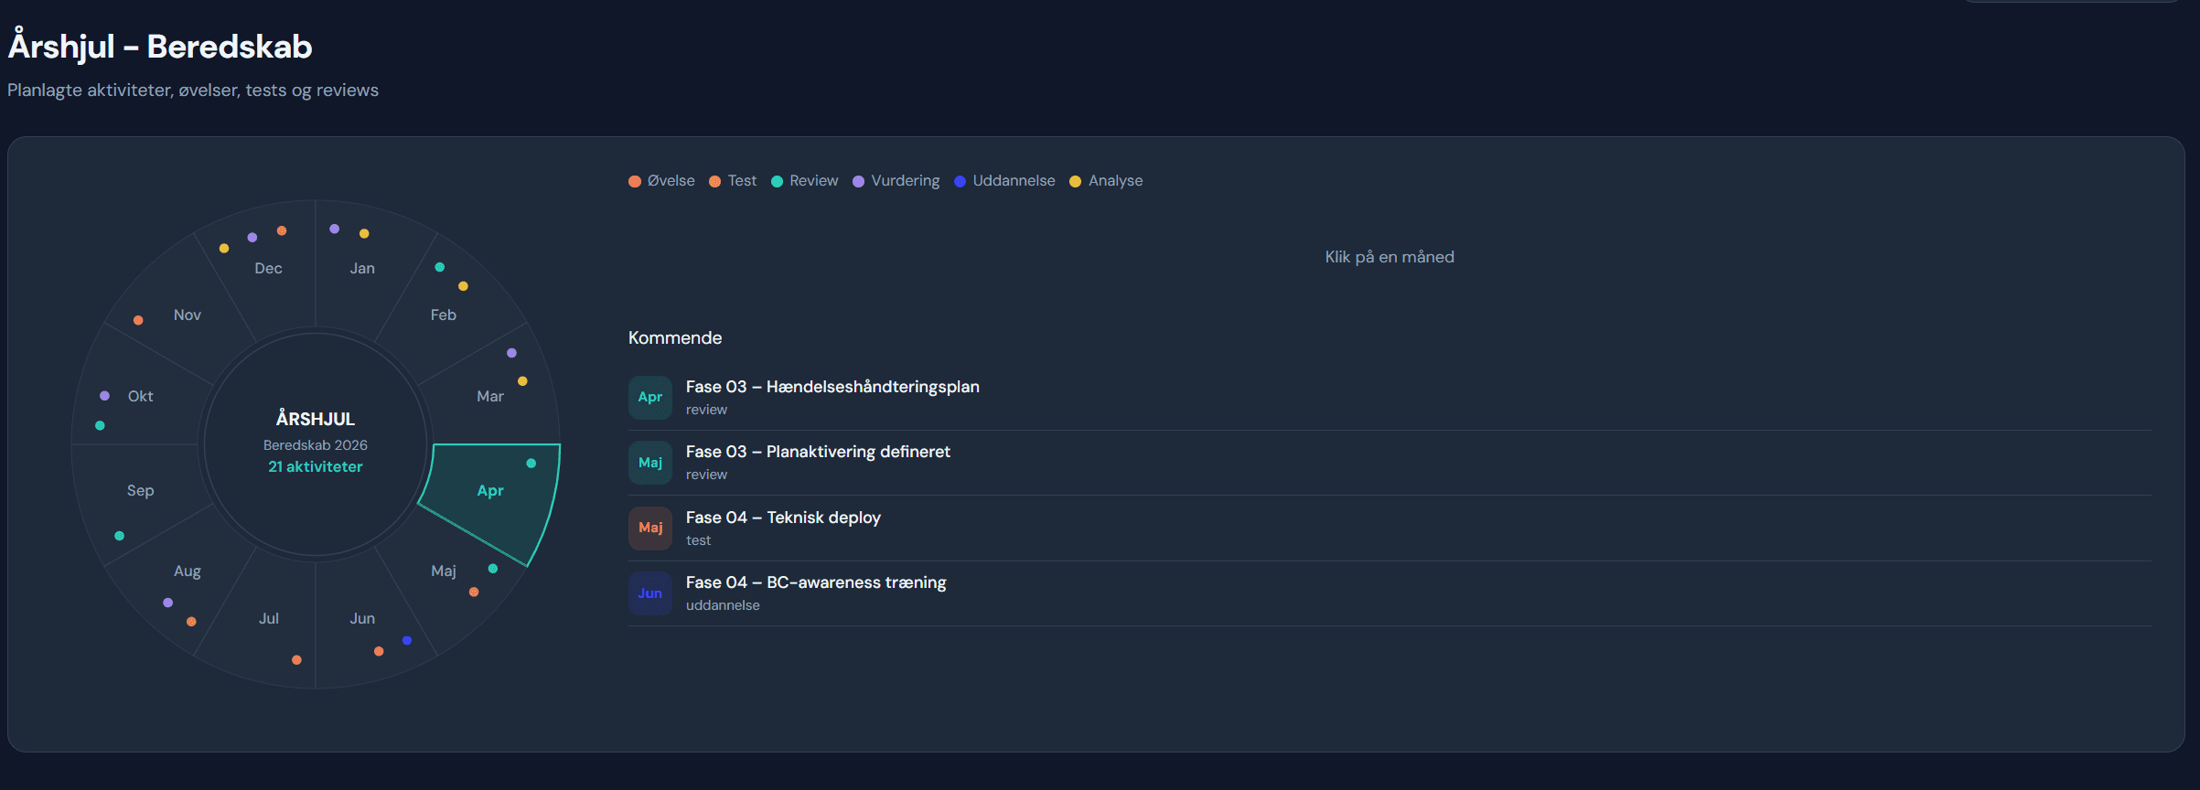Screen dimensions: 2200x790
Task: Click the orange Maj badge for Teknisk deploy
Action: click(649, 528)
